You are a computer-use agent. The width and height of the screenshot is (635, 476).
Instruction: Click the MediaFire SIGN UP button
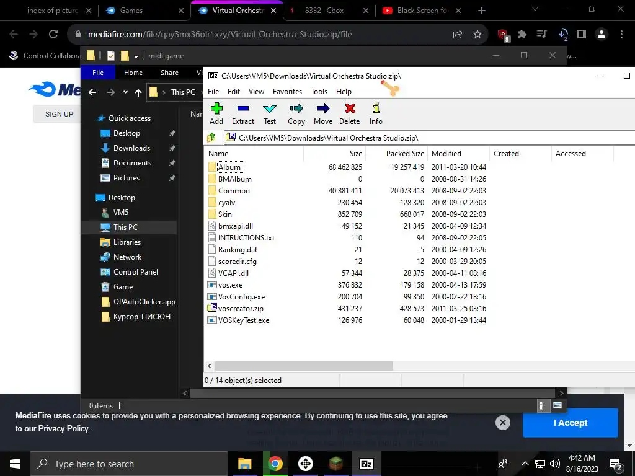(59, 114)
